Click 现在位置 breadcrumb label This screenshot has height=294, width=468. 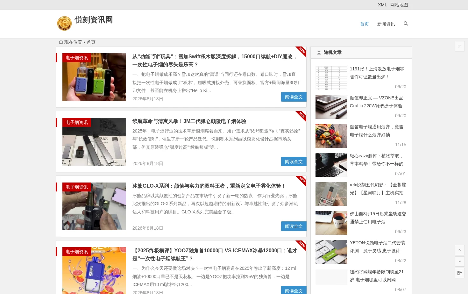pyautogui.click(x=73, y=42)
